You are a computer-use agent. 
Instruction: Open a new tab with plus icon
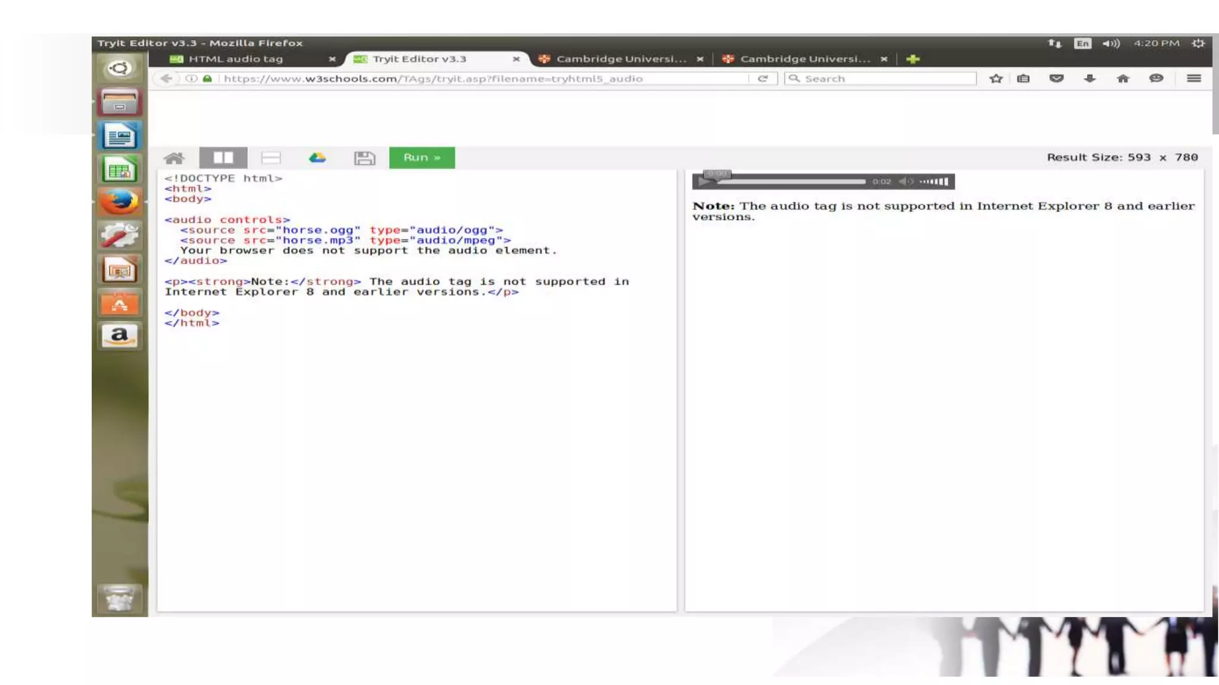[x=912, y=59]
